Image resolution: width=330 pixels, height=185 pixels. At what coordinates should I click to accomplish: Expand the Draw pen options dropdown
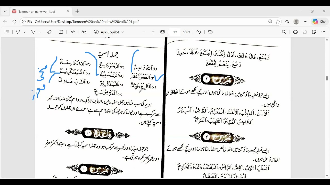[40, 32]
